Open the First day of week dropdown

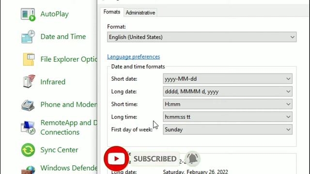[228, 130]
